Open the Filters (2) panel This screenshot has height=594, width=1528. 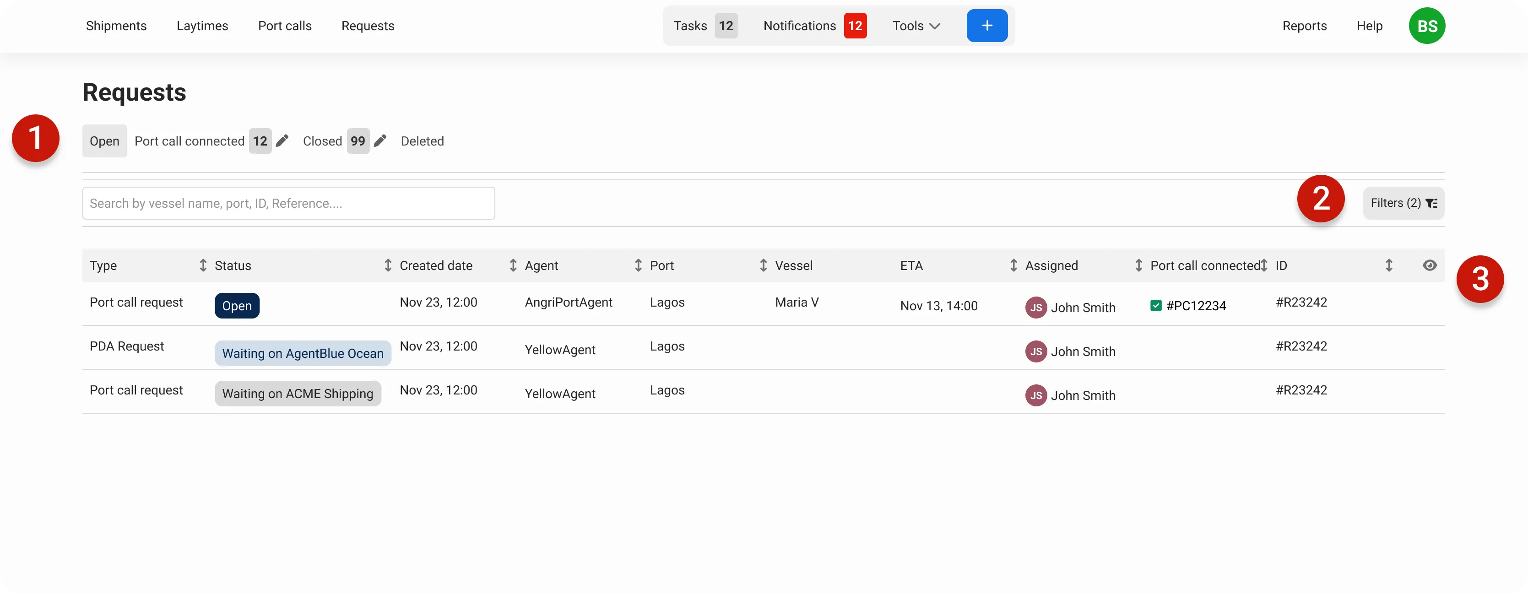point(1403,203)
